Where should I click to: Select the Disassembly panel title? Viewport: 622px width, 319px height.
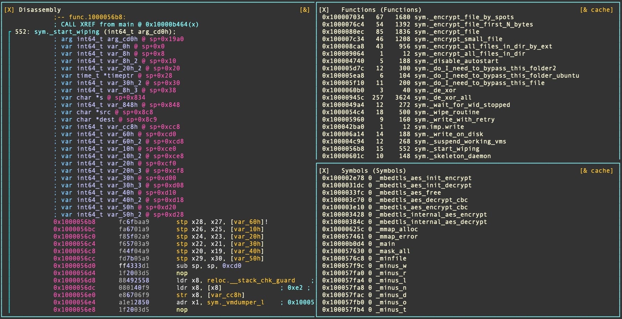point(40,10)
